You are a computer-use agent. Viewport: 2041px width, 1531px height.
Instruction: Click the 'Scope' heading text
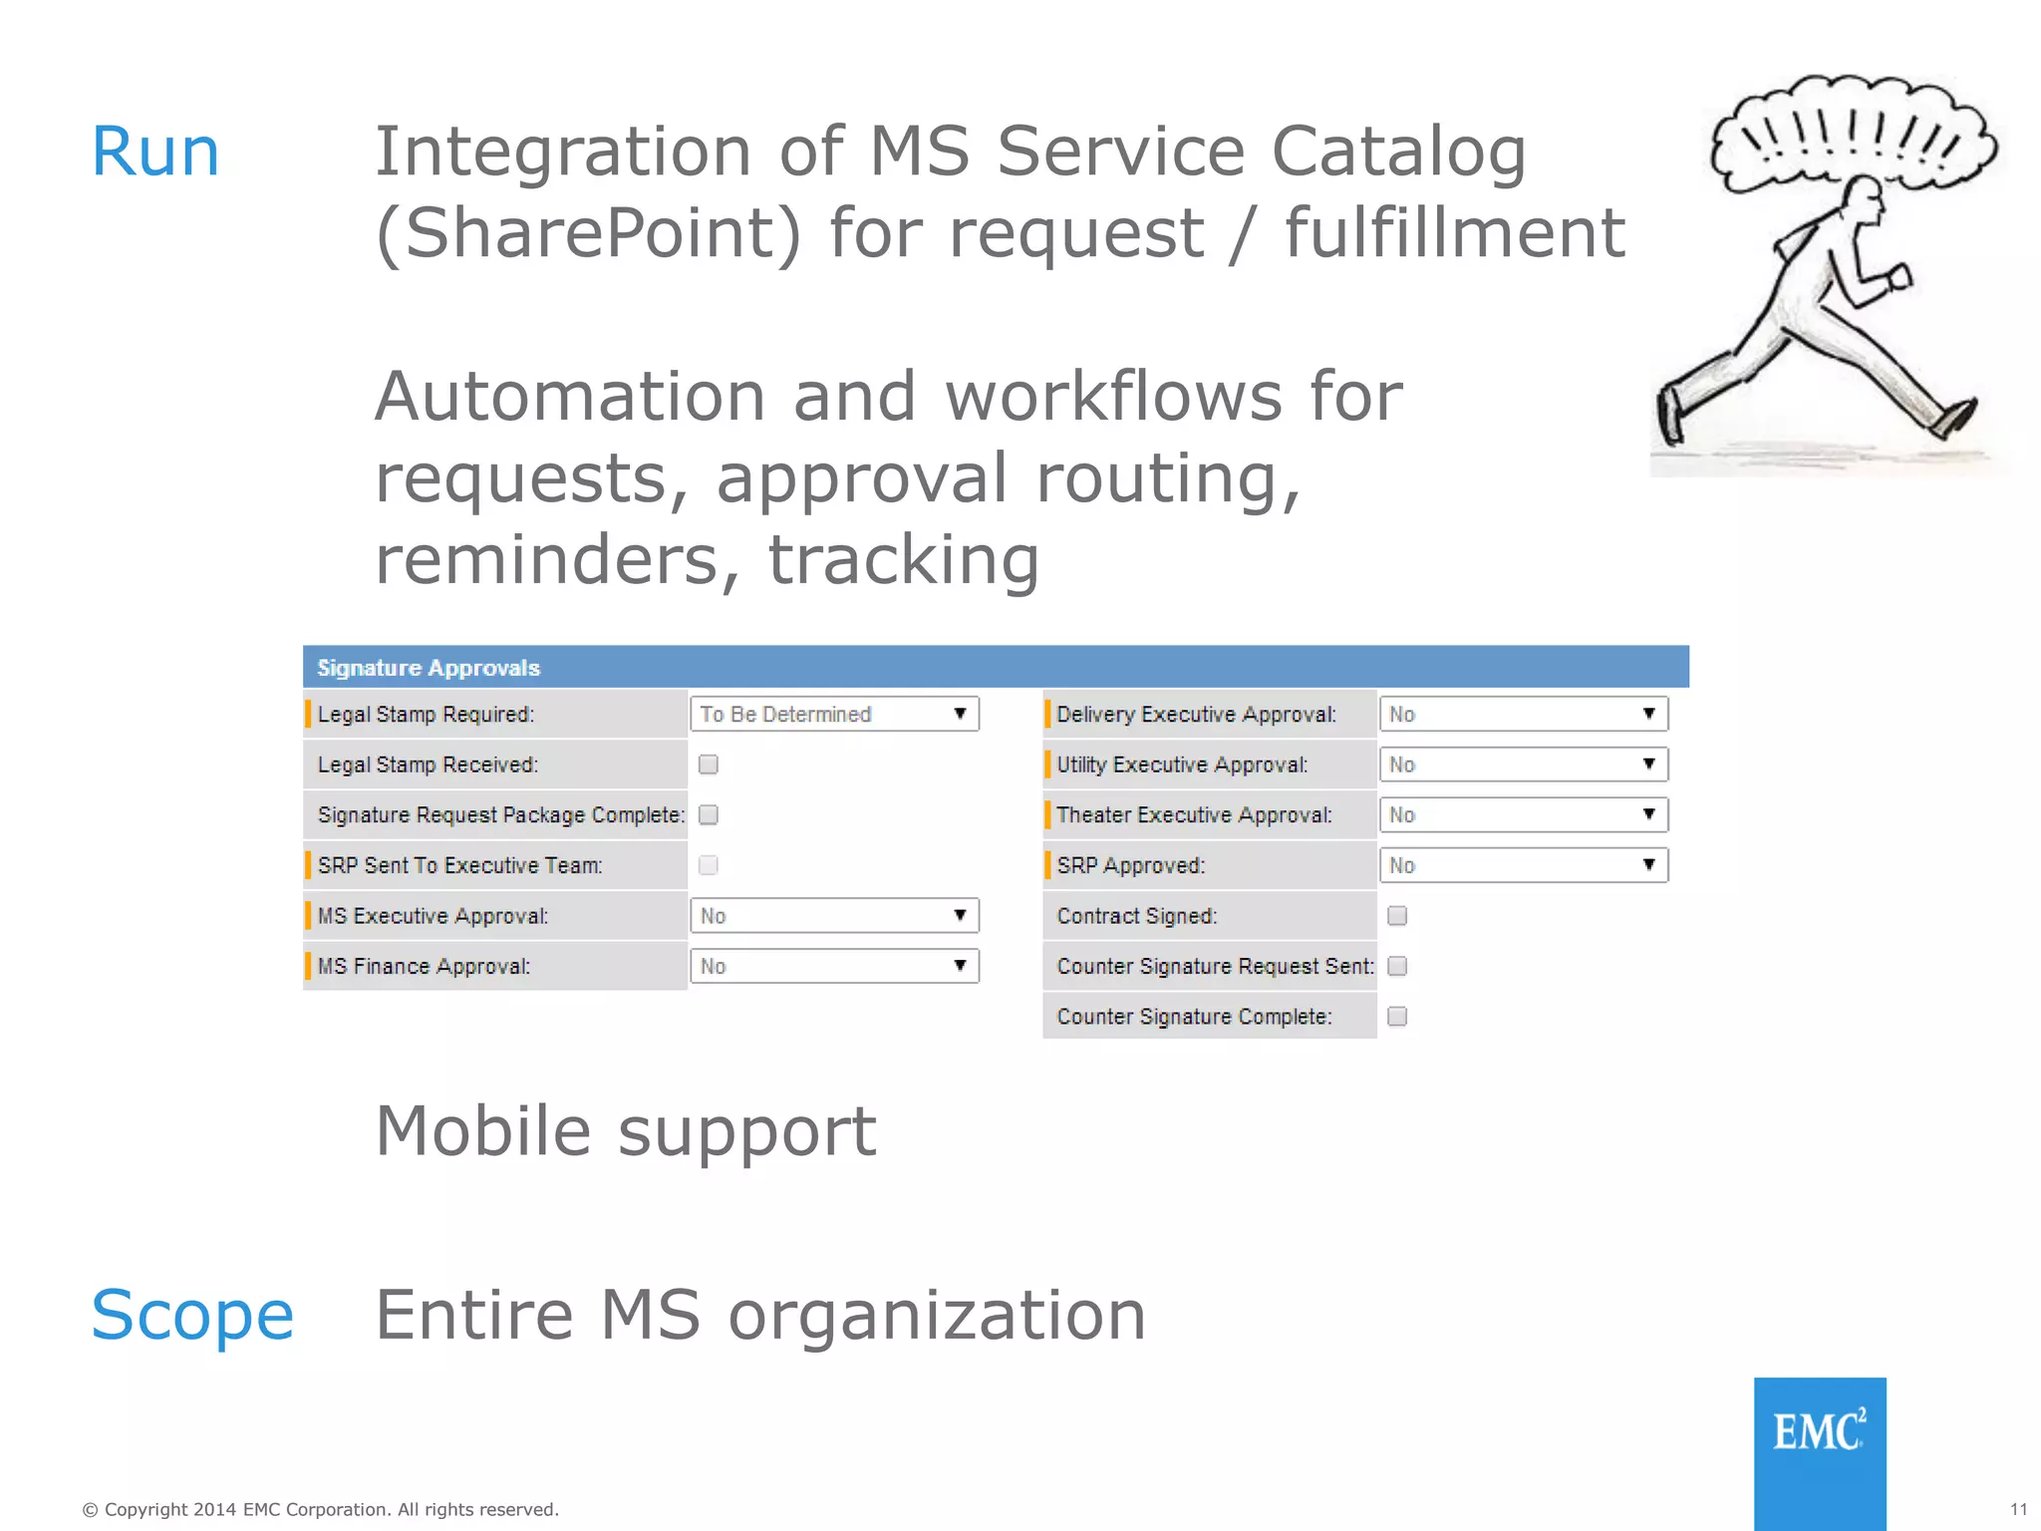(192, 1316)
